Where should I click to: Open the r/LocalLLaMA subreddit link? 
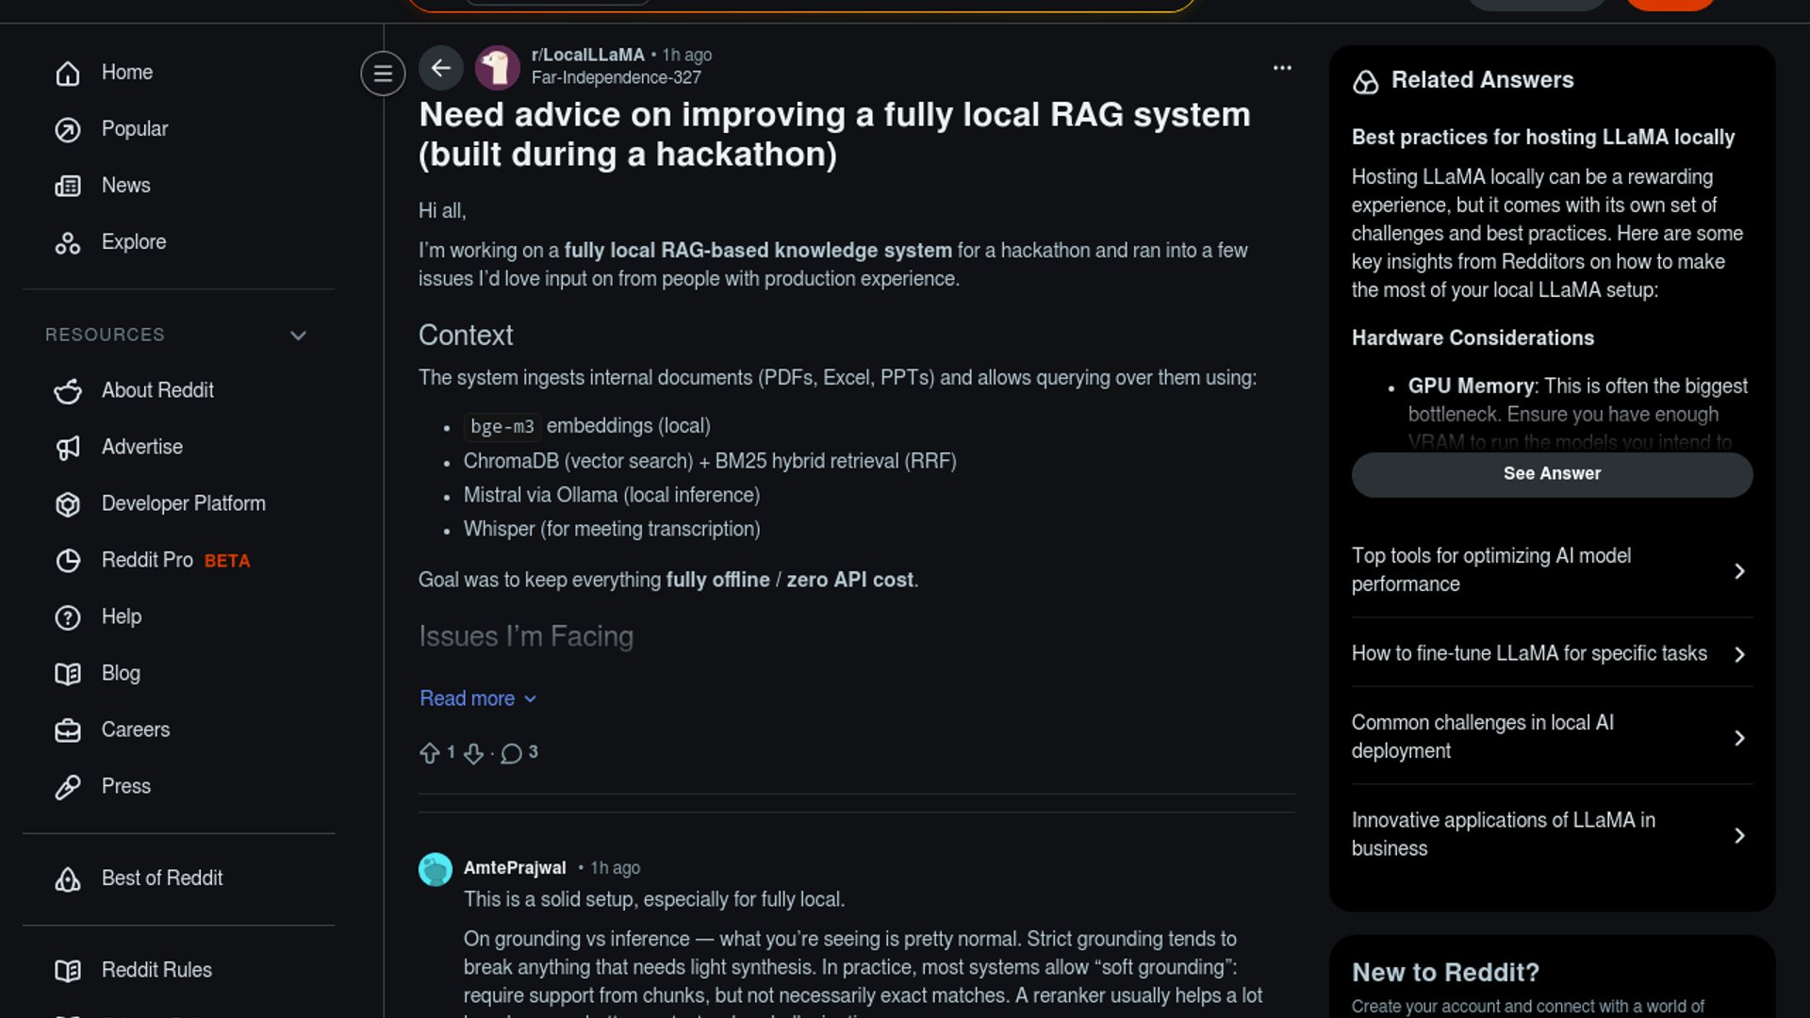[587, 55]
